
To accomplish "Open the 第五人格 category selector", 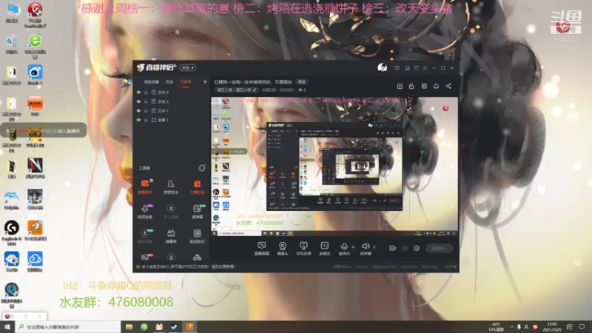I will click(x=237, y=90).
